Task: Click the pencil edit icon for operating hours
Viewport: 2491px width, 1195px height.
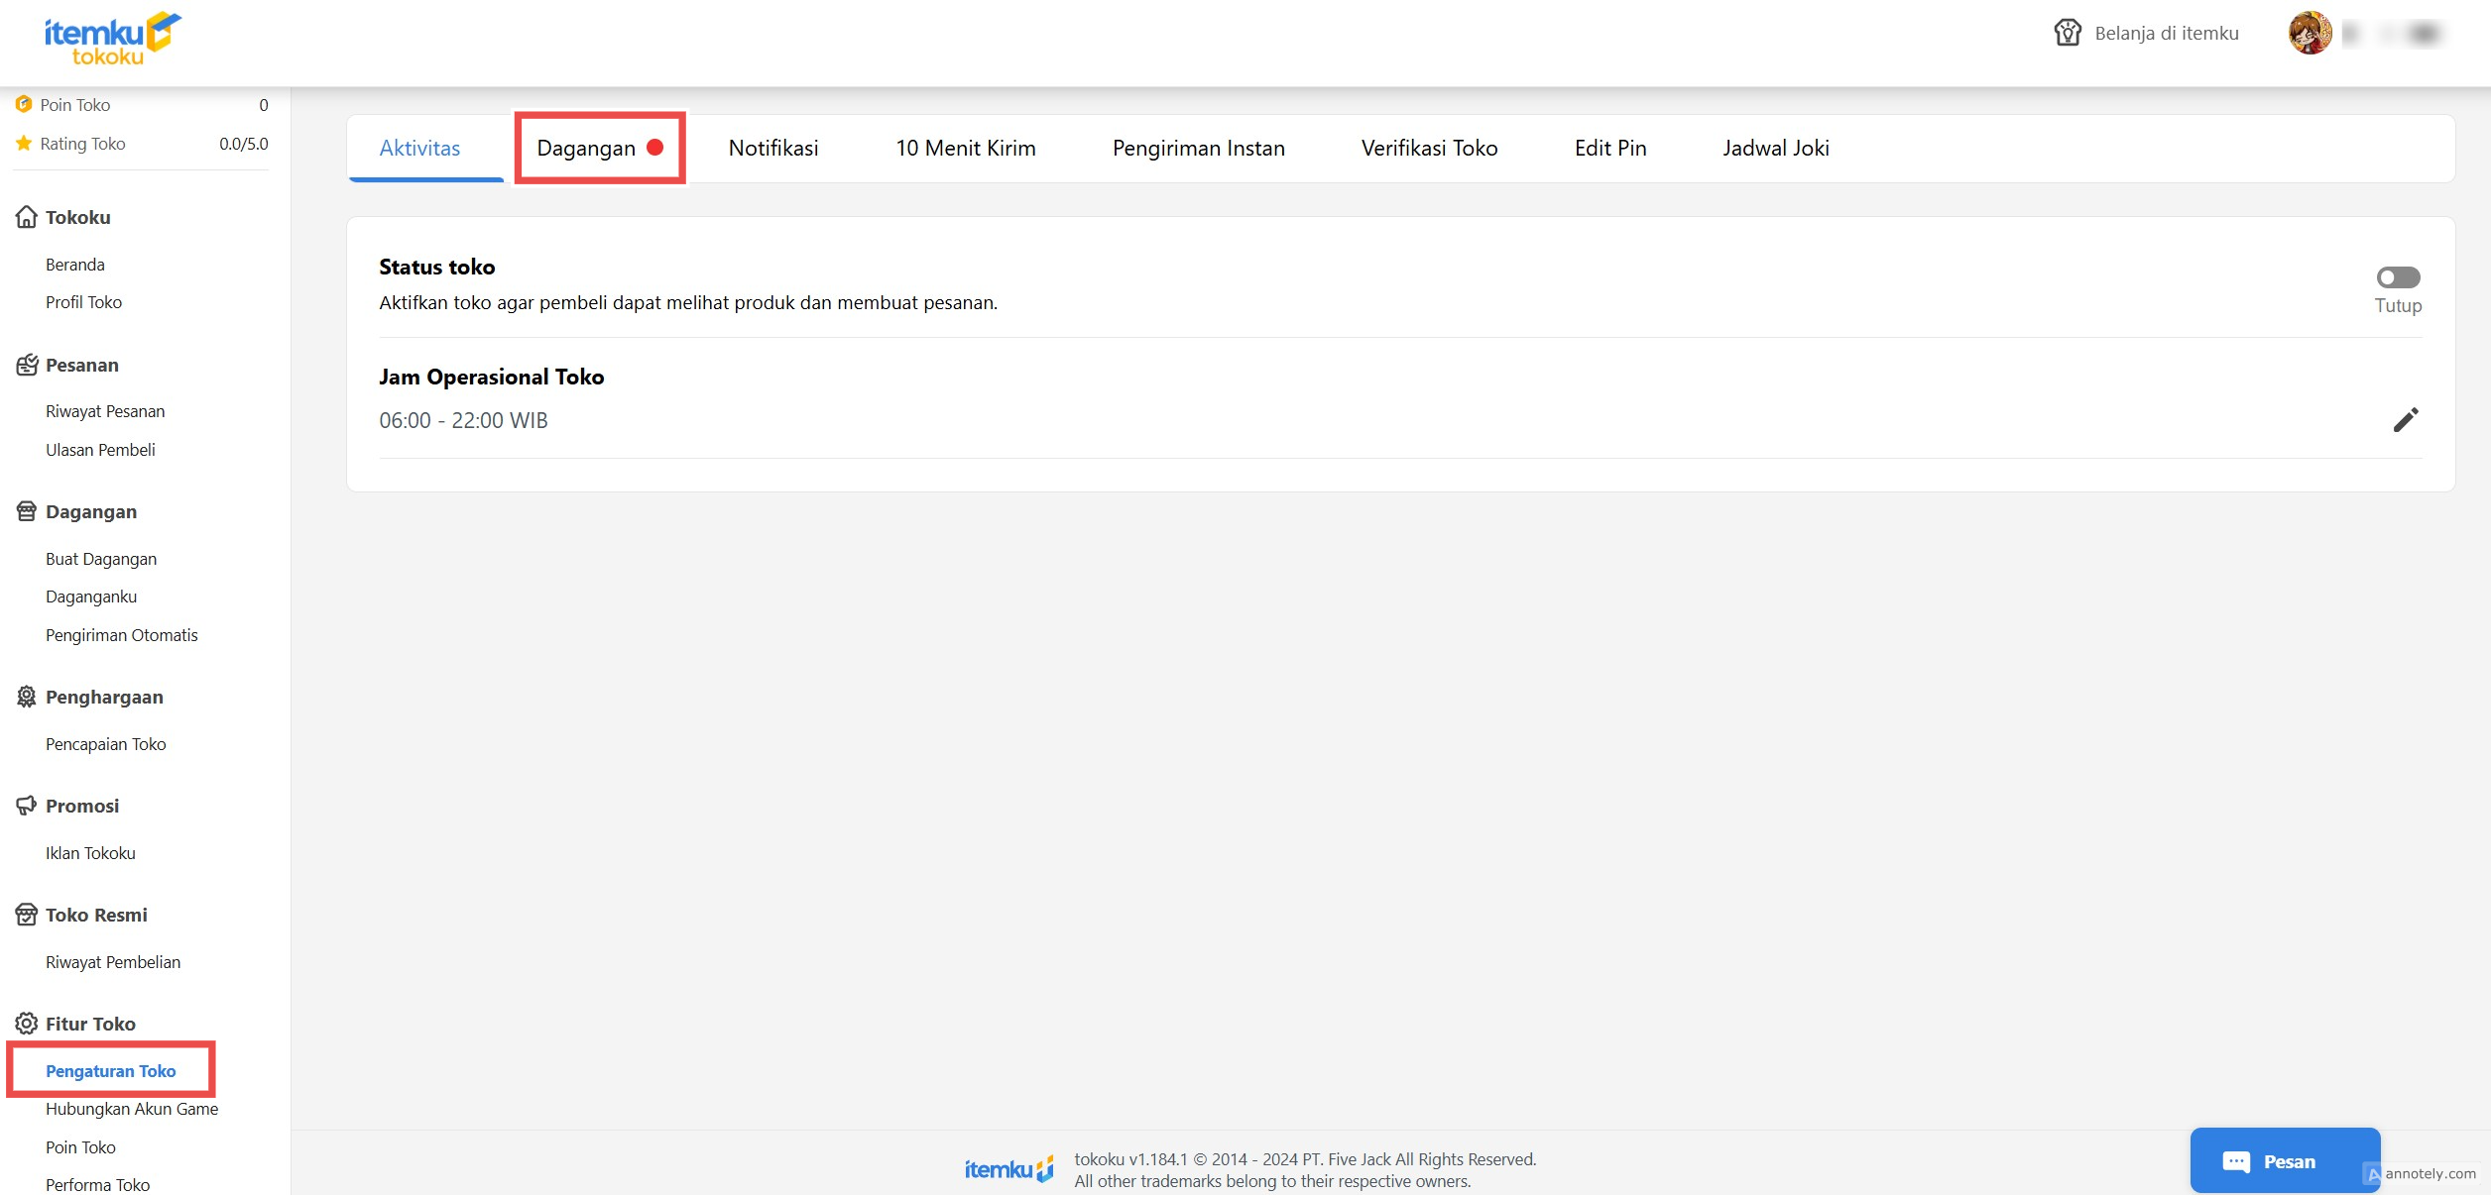Action: pyautogui.click(x=2405, y=420)
